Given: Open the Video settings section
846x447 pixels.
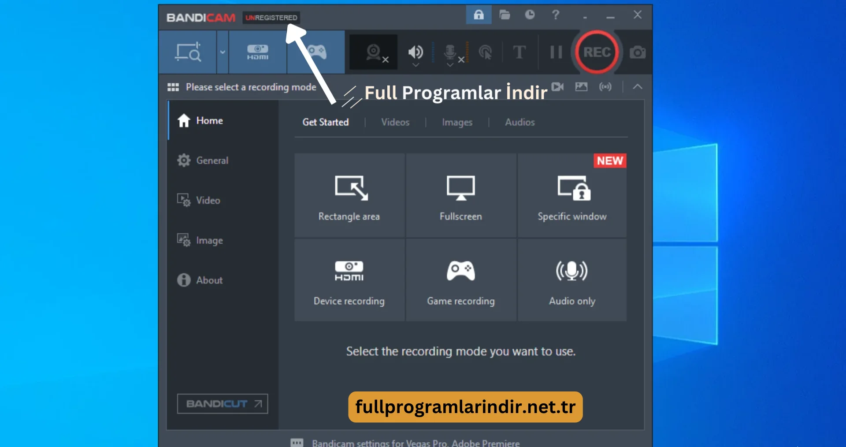Looking at the screenshot, I should pos(223,200).
